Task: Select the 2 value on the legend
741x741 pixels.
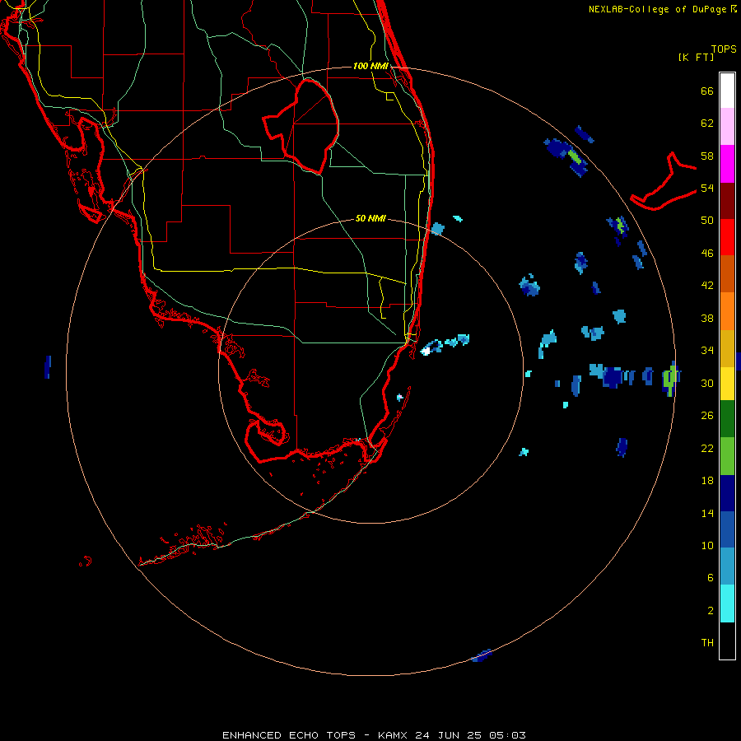Action: [x=710, y=611]
